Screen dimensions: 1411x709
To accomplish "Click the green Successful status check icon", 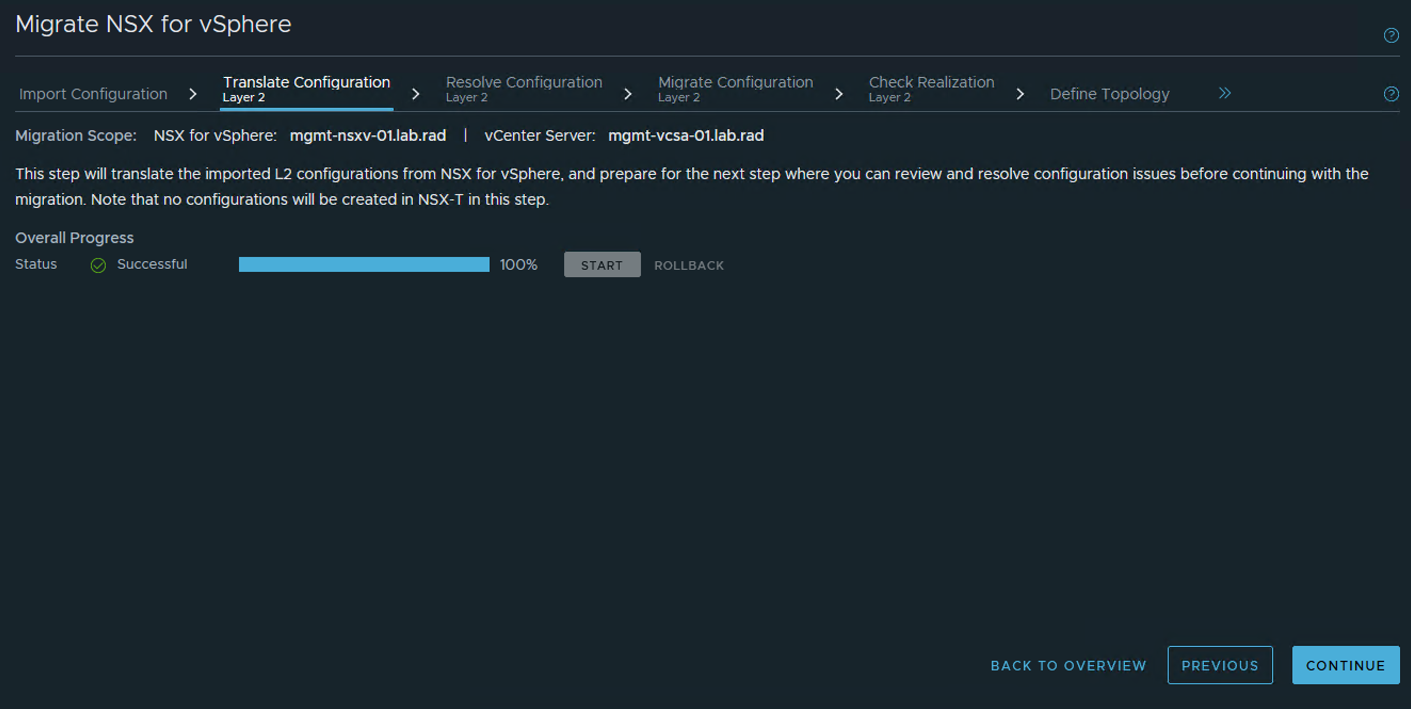I will [x=98, y=265].
